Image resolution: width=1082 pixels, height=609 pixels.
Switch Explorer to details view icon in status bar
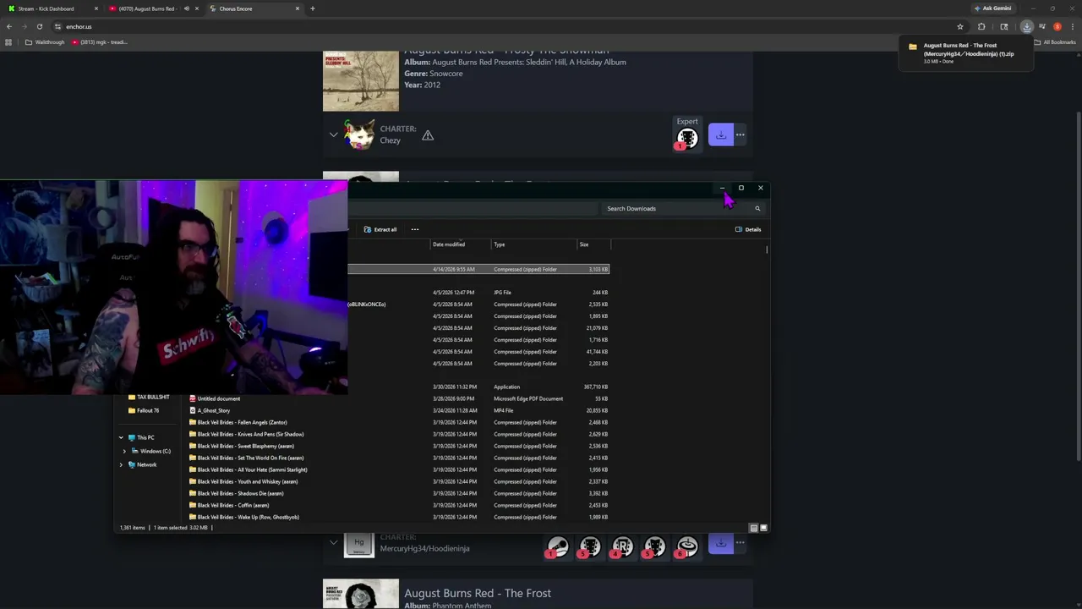point(754,528)
